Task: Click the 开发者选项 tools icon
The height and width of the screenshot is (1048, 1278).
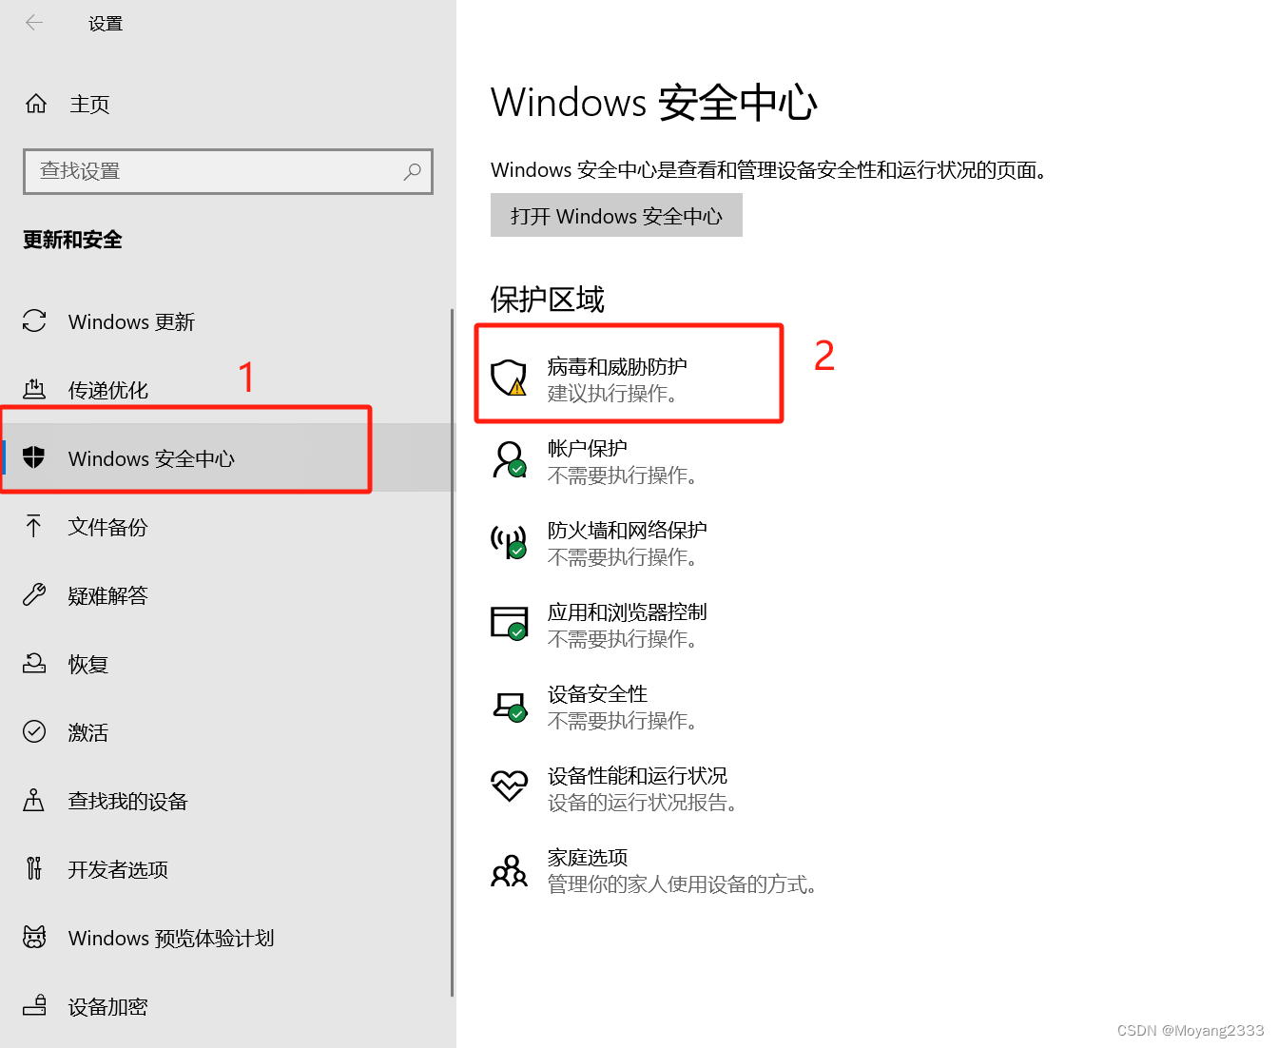Action: (x=34, y=869)
